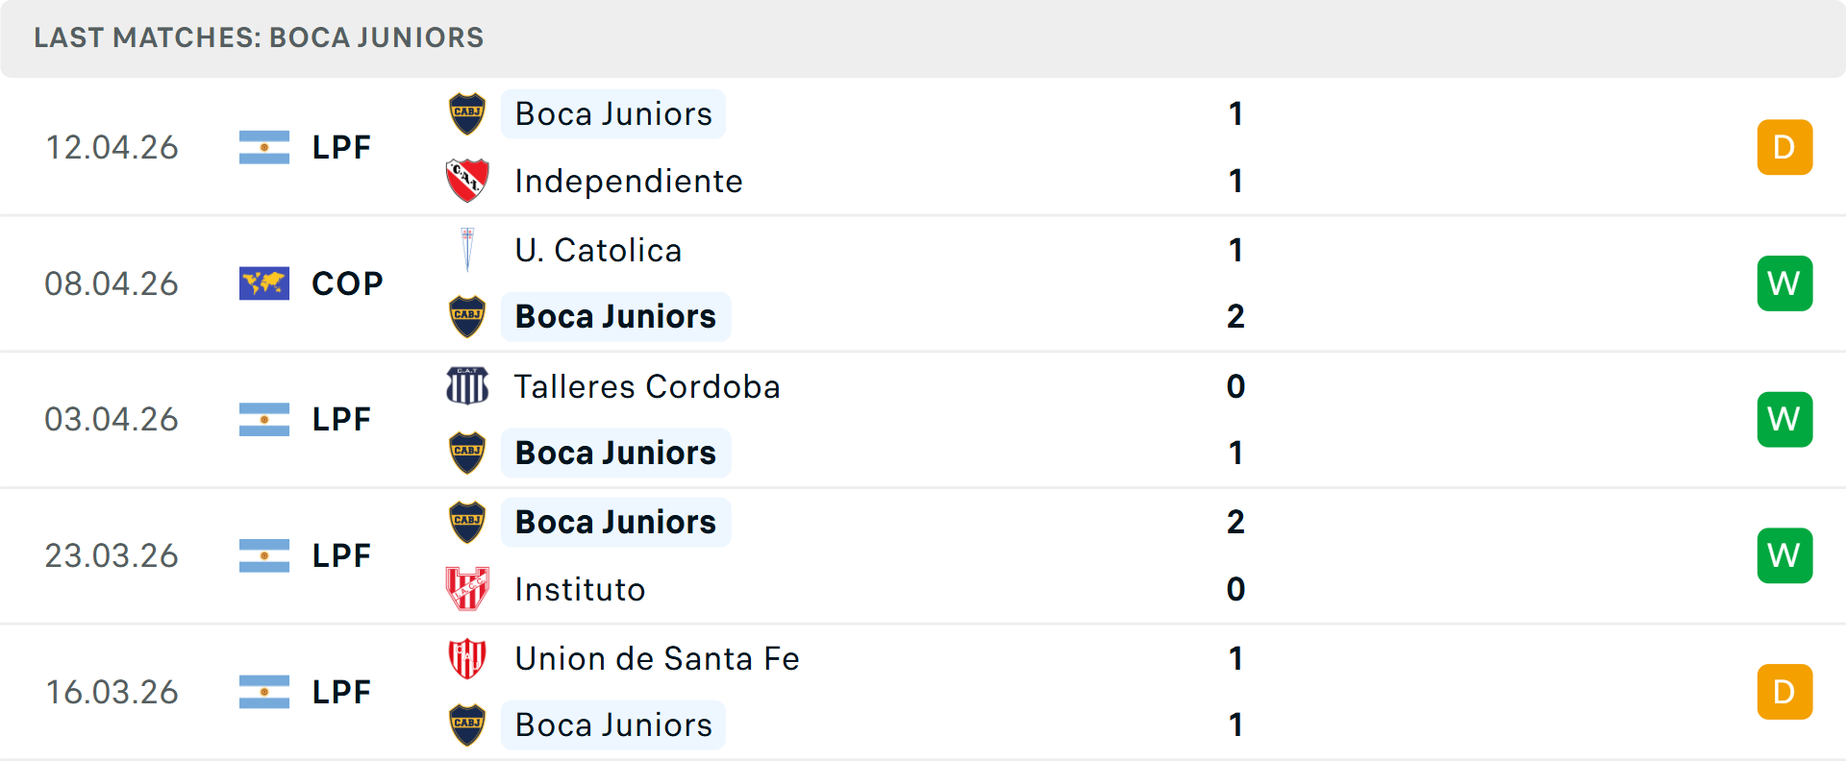Image resolution: width=1846 pixels, height=761 pixels.
Task: Open the D badge for the Independiente draw
Action: click(x=1784, y=147)
